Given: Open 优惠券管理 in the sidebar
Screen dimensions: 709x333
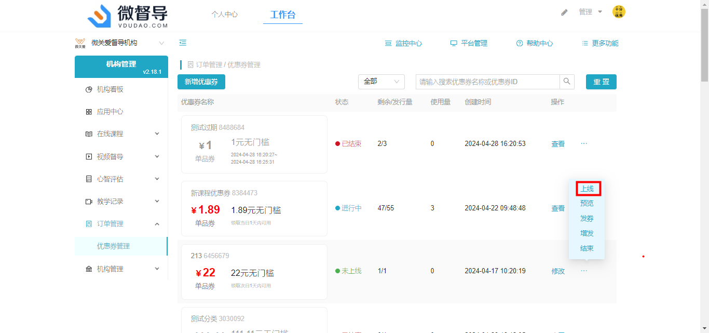Looking at the screenshot, I should [121, 246].
